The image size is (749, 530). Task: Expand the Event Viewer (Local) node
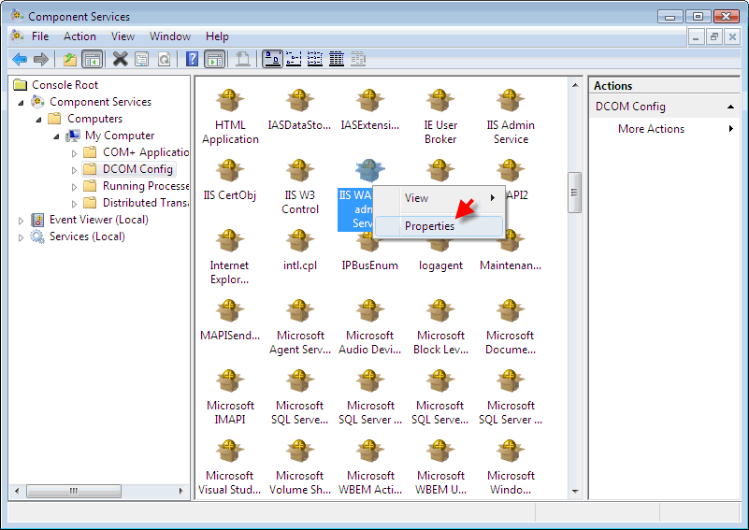point(21,221)
